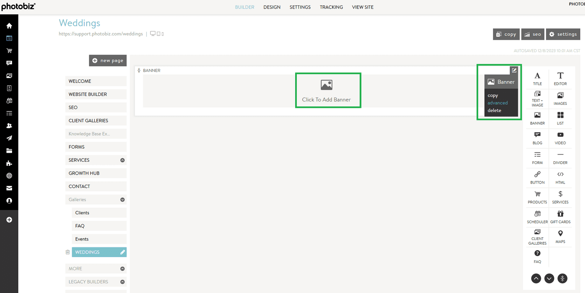This screenshot has width=585, height=293.
Task: Switch to phone preview toggle
Action: [x=163, y=34]
